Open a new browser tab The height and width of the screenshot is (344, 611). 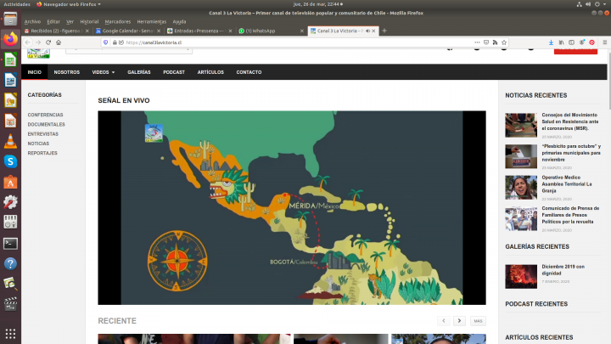384,31
